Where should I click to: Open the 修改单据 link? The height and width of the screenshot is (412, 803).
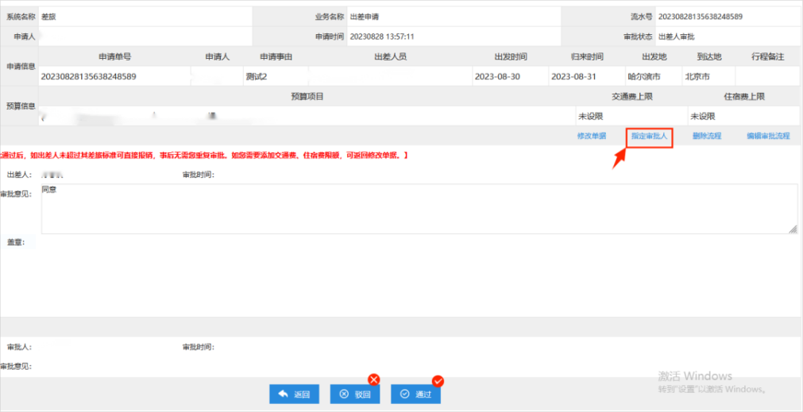point(592,137)
